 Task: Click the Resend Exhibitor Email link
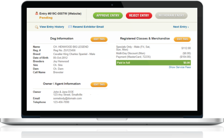88,27
